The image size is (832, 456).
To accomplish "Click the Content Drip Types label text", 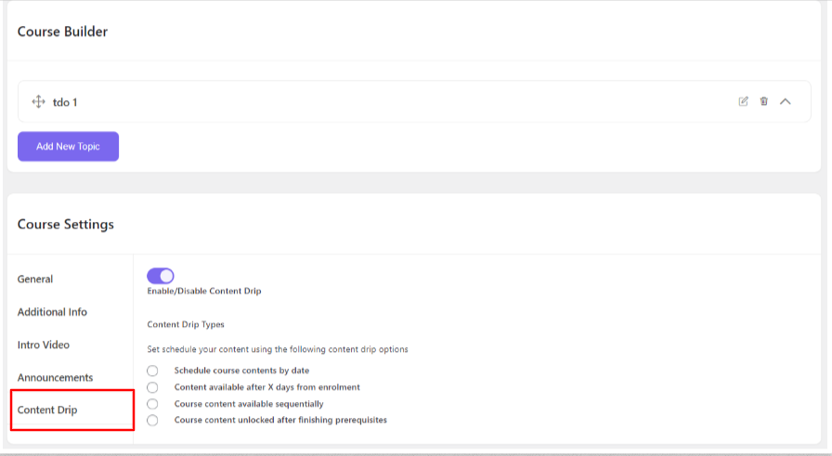I will [x=186, y=325].
